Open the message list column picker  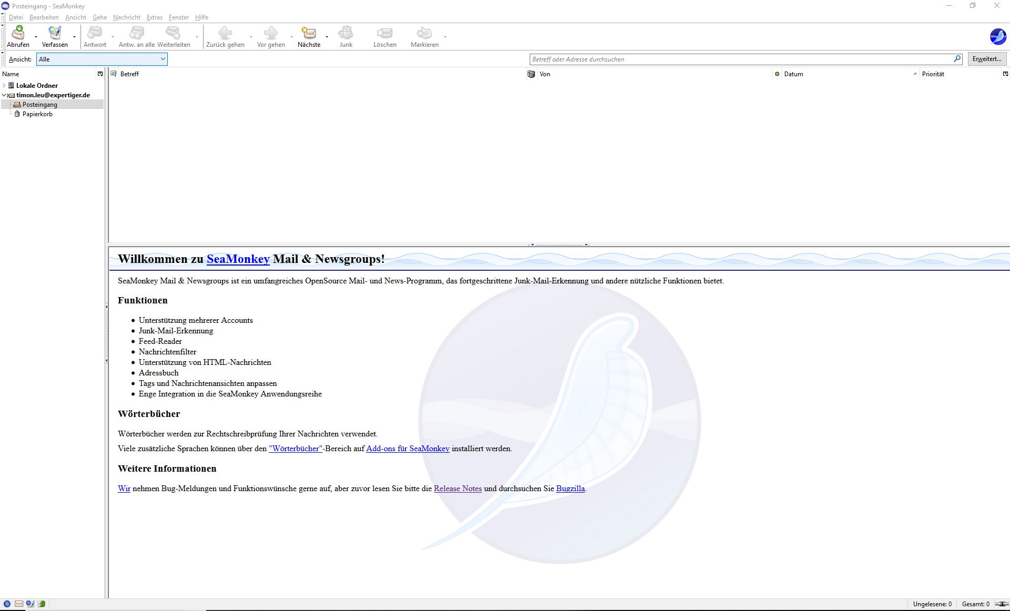[x=1005, y=74]
